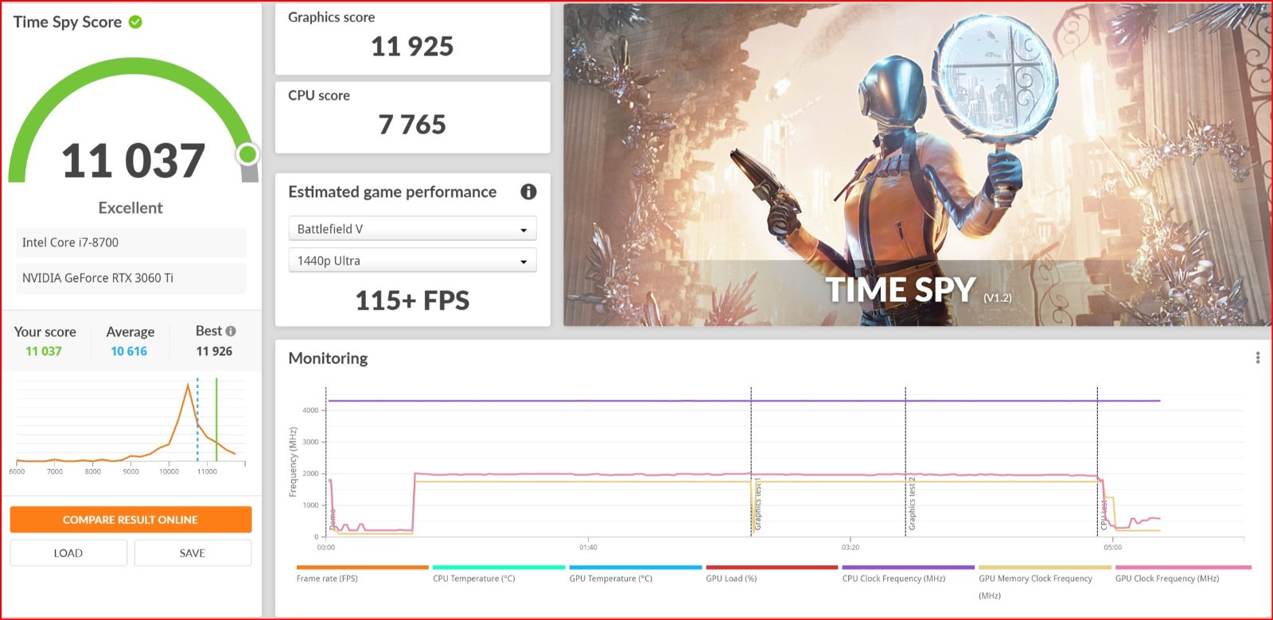Open the Monitoring three-dot options menu
This screenshot has height=620, width=1273.
(x=1258, y=358)
